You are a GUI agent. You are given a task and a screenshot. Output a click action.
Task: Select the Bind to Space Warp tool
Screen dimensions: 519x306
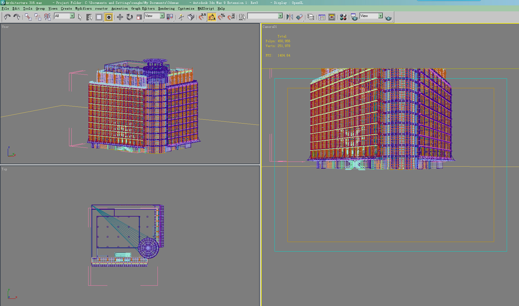click(x=47, y=17)
